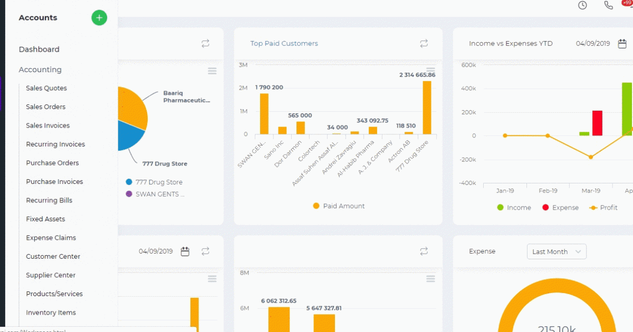Click the Dor Darmon bar labeled 565 000
Viewport: 633px width, 332px height.
[x=300, y=128]
